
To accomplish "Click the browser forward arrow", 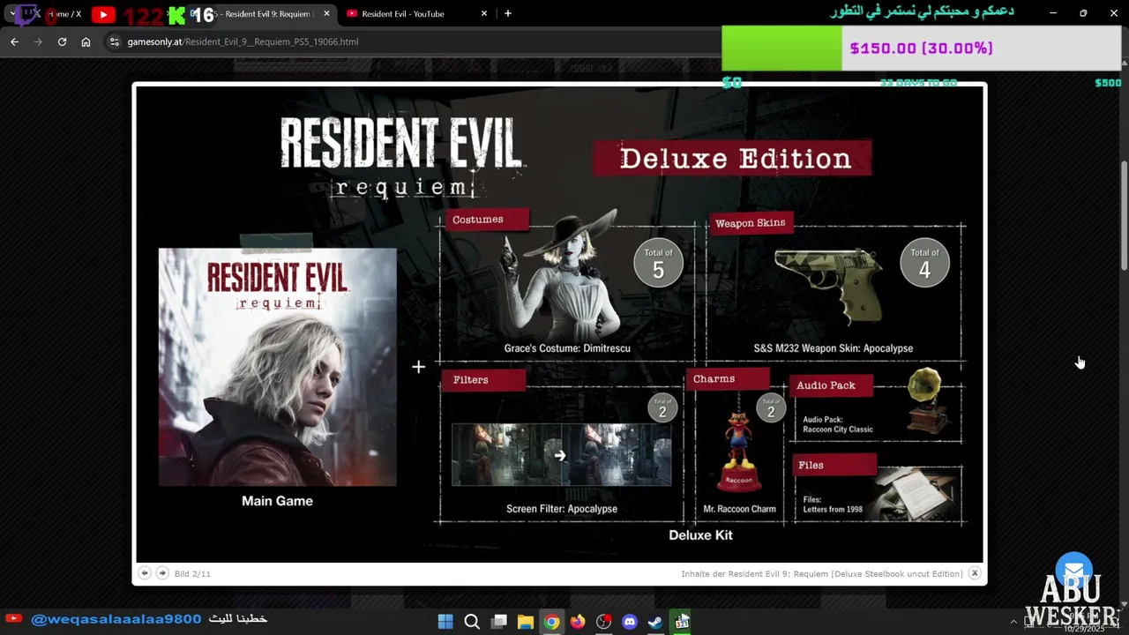I will click(x=38, y=41).
